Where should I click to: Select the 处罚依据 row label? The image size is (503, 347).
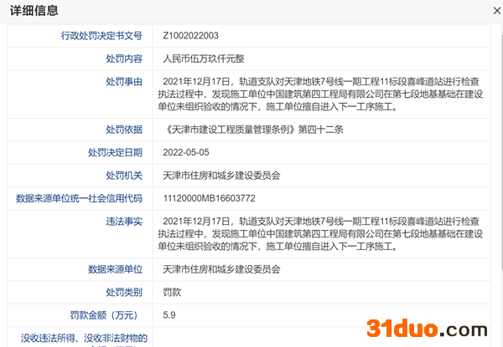click(x=124, y=130)
